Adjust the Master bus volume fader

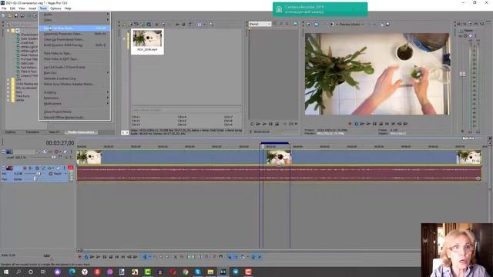pos(462,75)
